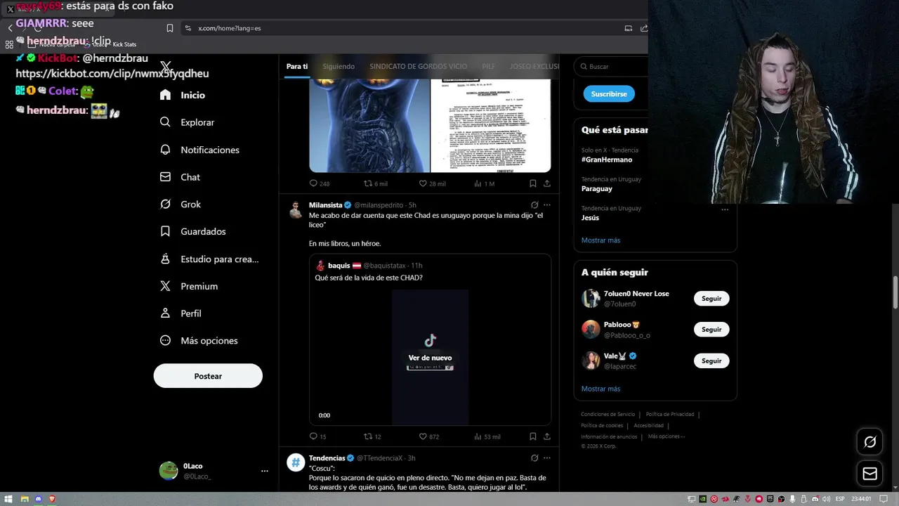
Task: Open the Tendencias profile avatar
Action: (x=296, y=462)
